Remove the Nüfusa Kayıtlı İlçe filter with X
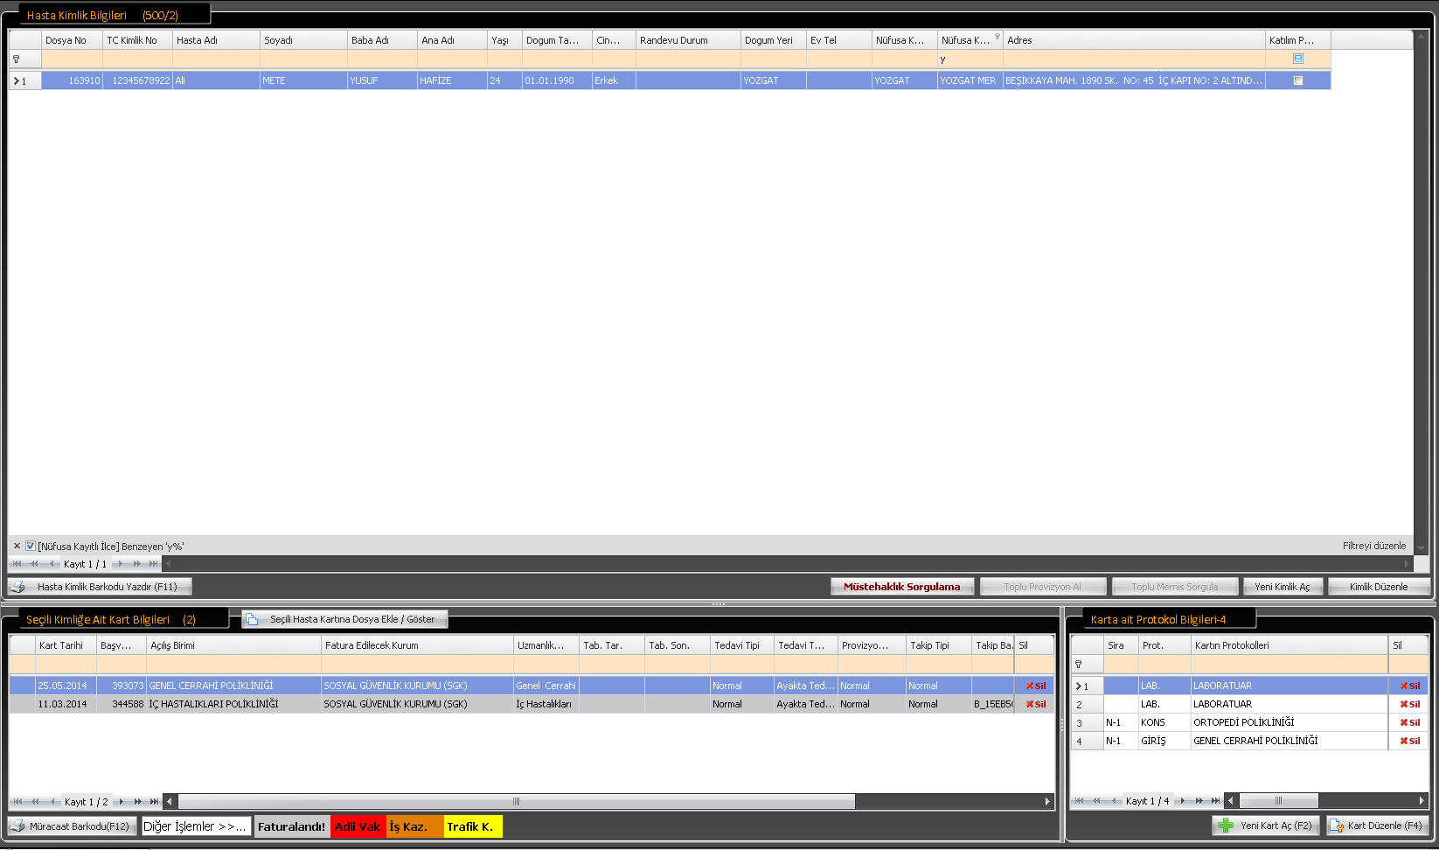 (17, 547)
